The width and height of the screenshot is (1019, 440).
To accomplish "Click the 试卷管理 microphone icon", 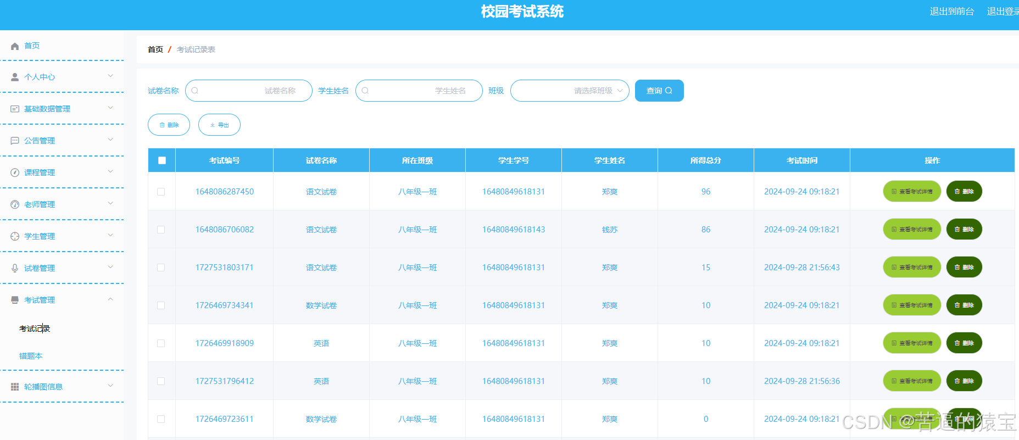I will tap(15, 268).
